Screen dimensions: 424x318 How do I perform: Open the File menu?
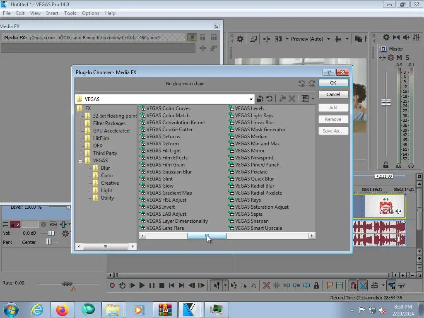pos(7,13)
